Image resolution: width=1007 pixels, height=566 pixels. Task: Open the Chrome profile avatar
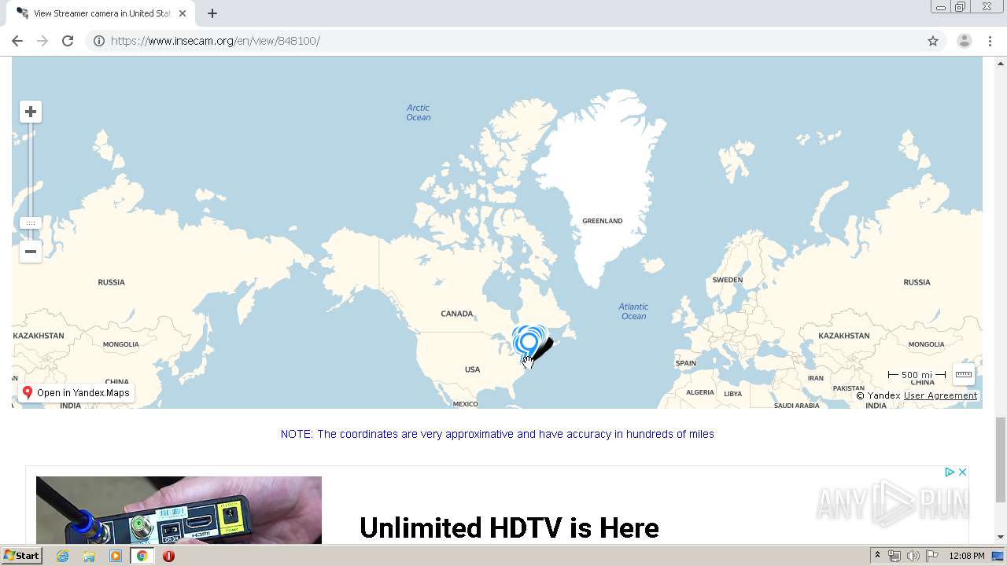coord(965,41)
